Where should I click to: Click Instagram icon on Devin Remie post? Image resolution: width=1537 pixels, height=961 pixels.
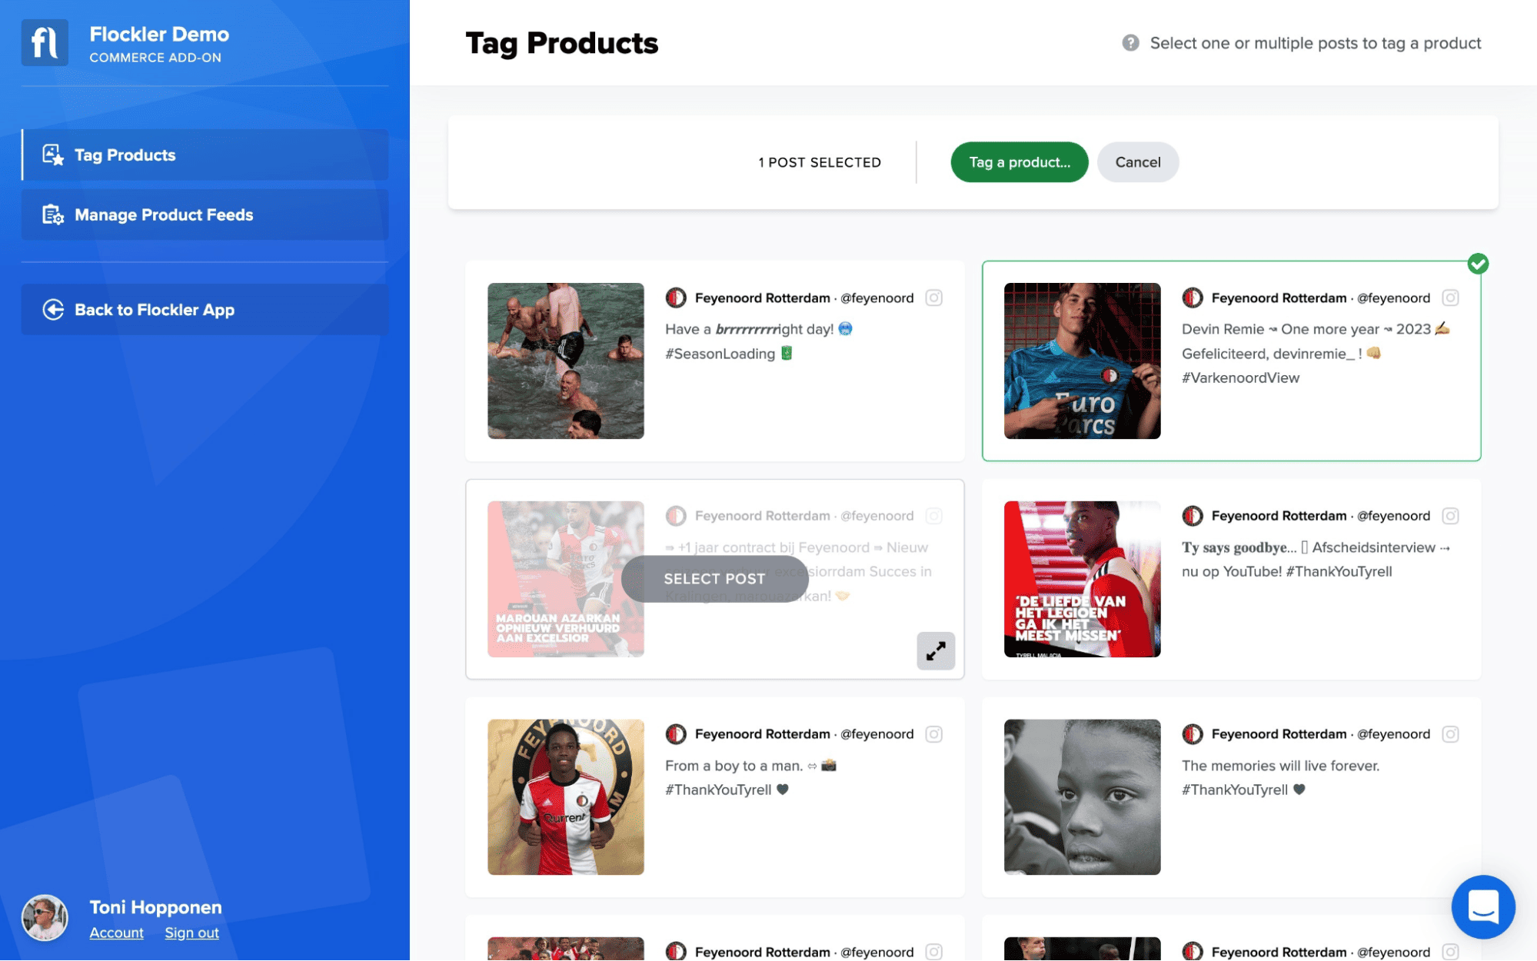pos(1450,298)
